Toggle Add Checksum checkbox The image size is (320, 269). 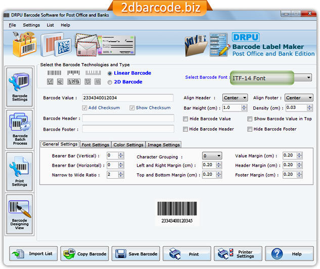[x=84, y=108]
